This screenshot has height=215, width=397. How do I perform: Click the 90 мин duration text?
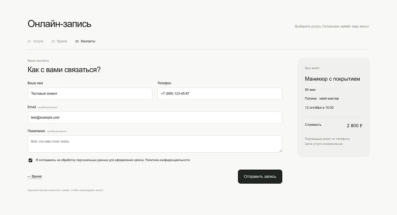click(310, 90)
